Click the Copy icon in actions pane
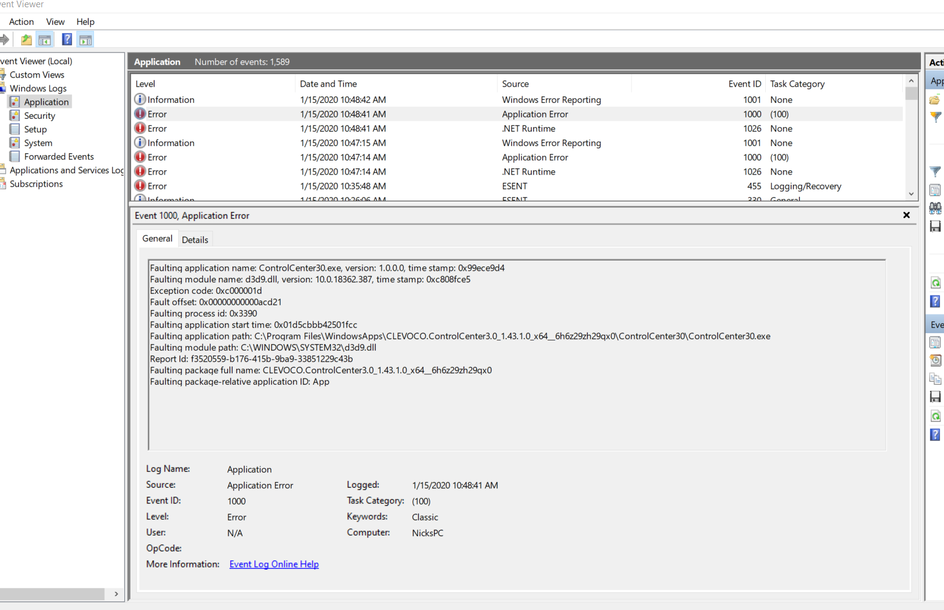This screenshot has height=610, width=944. click(x=936, y=379)
